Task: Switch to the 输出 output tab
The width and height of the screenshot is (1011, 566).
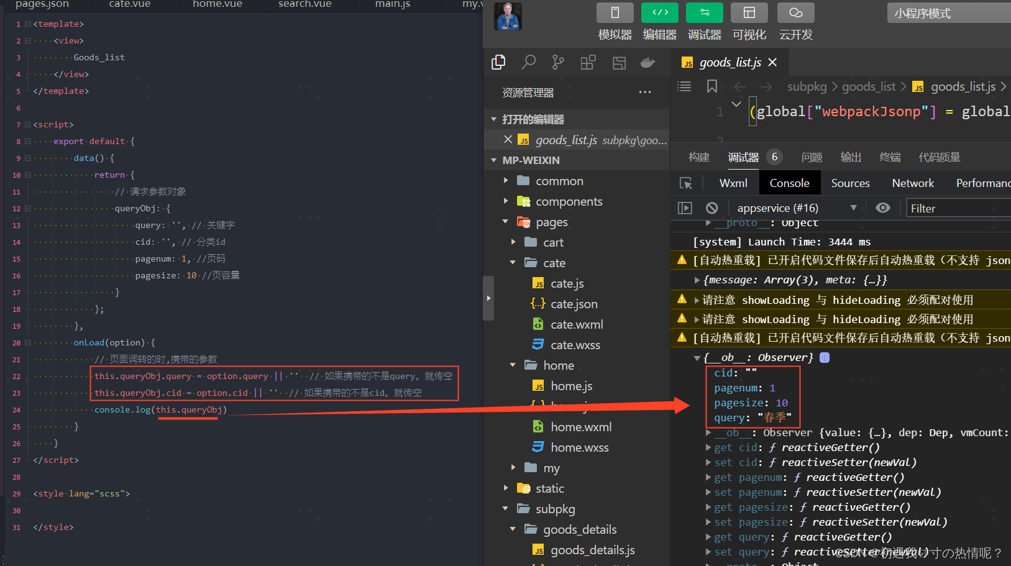Action: click(x=851, y=157)
